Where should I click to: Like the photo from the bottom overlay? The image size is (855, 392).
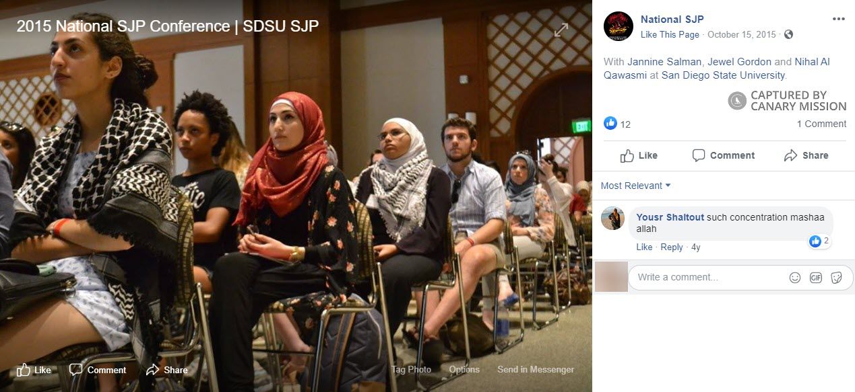[34, 370]
